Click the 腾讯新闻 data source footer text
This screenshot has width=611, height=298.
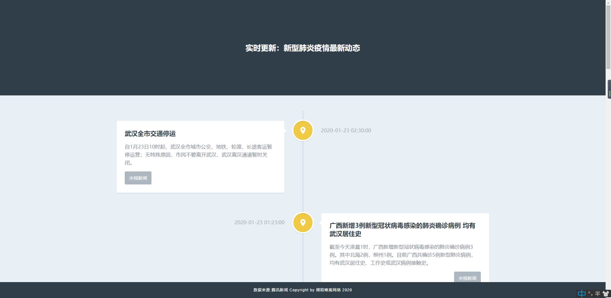point(279,290)
